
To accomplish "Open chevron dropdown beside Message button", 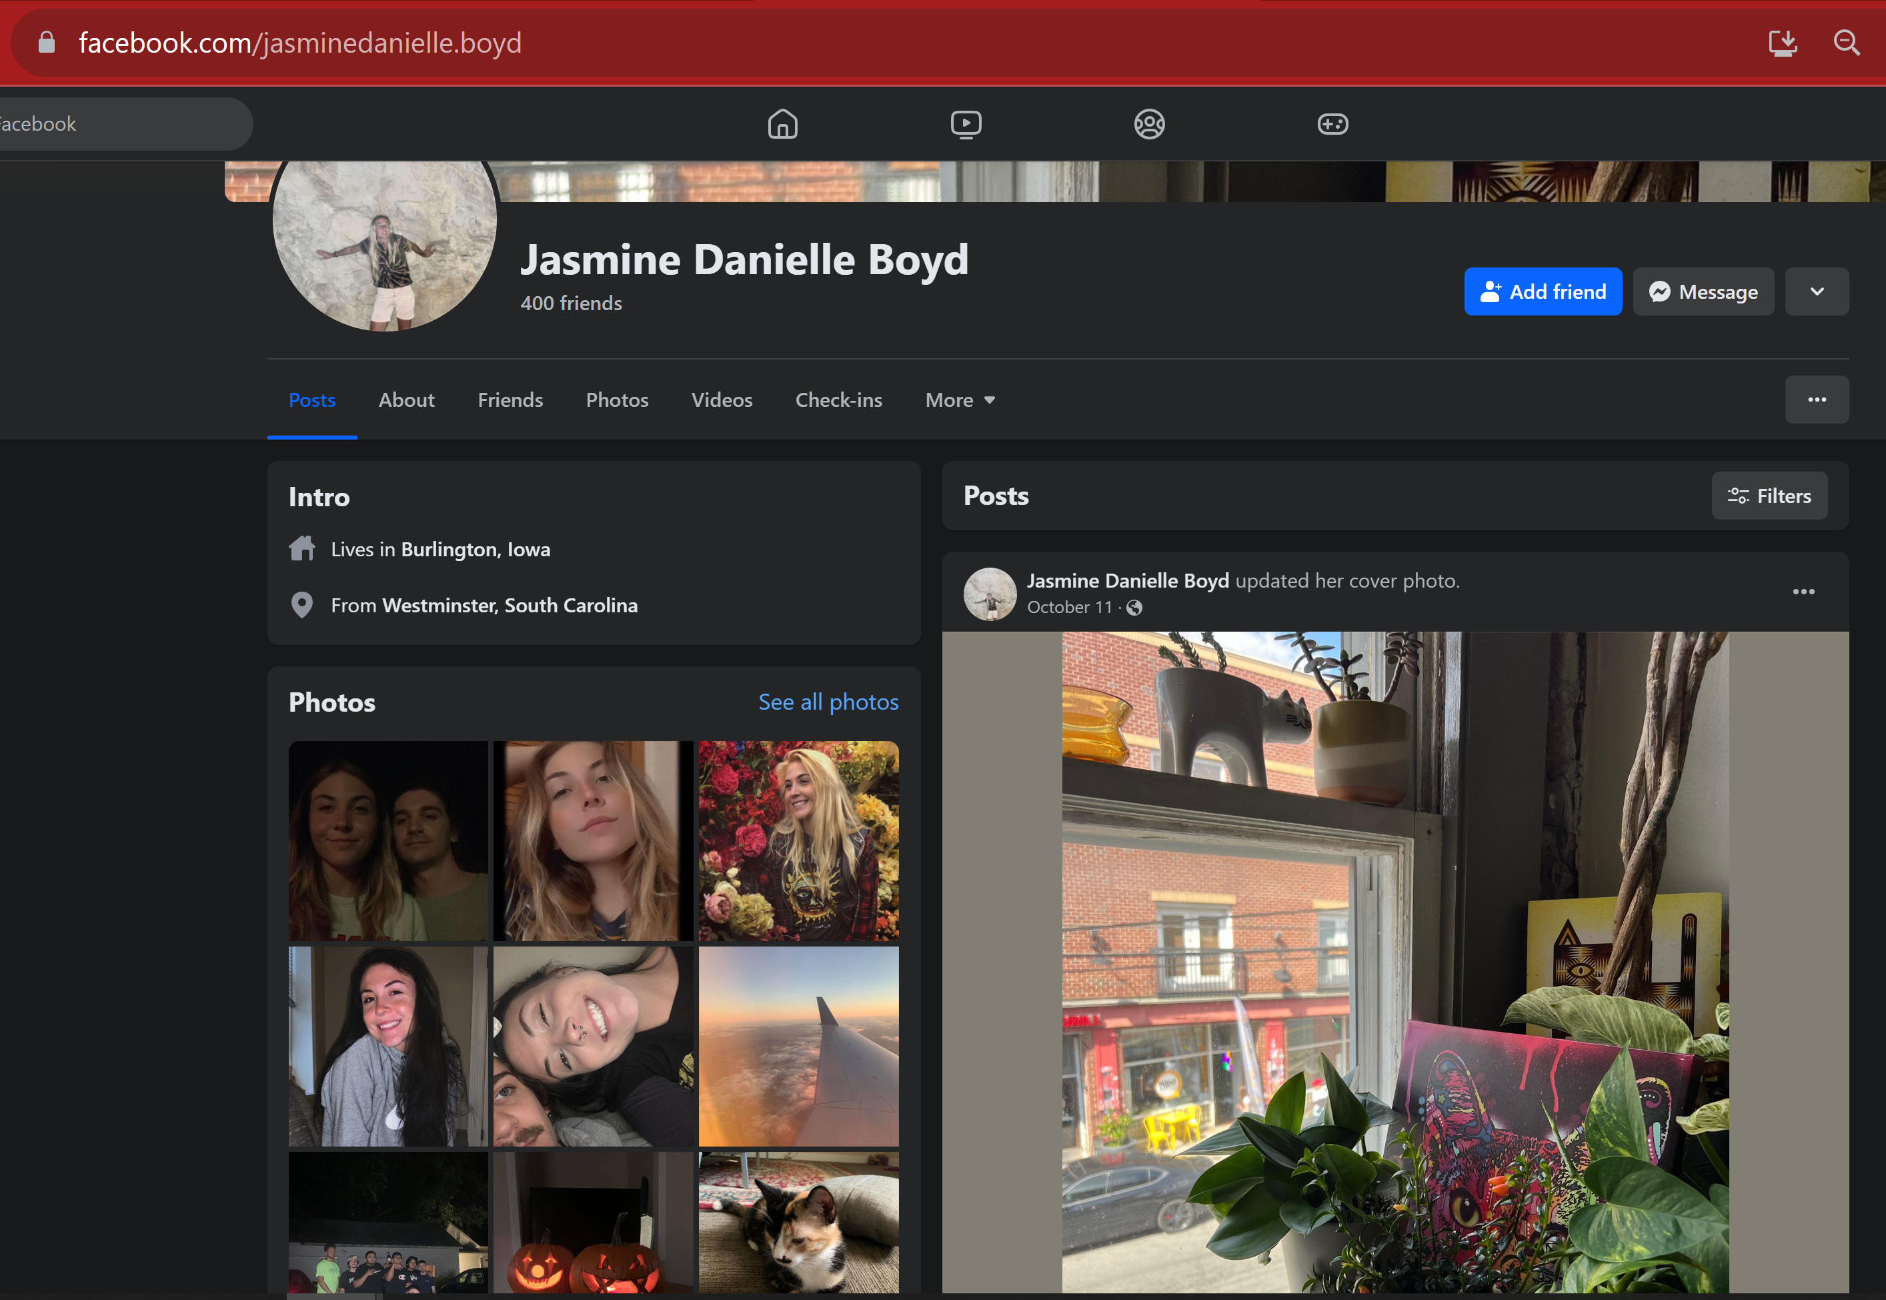I will coord(1816,291).
